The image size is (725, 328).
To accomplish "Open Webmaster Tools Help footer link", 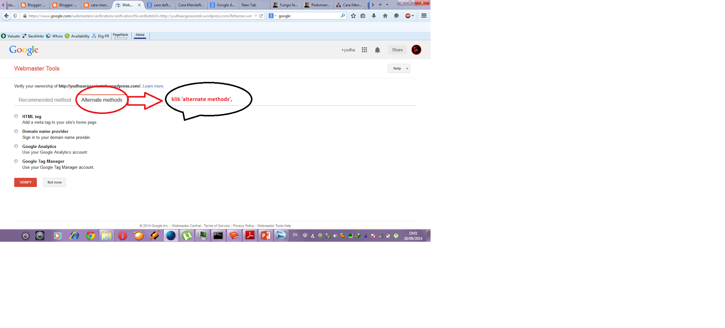I will pos(274,226).
